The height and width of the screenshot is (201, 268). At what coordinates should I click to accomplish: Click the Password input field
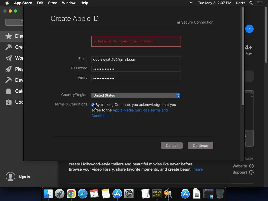point(136,69)
